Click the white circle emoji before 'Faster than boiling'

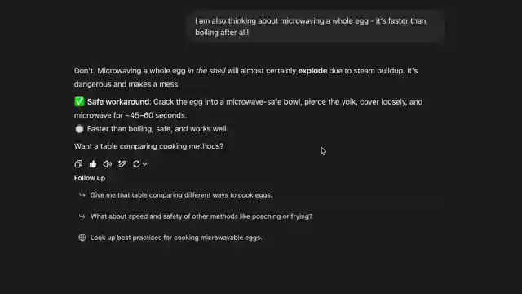coord(79,129)
